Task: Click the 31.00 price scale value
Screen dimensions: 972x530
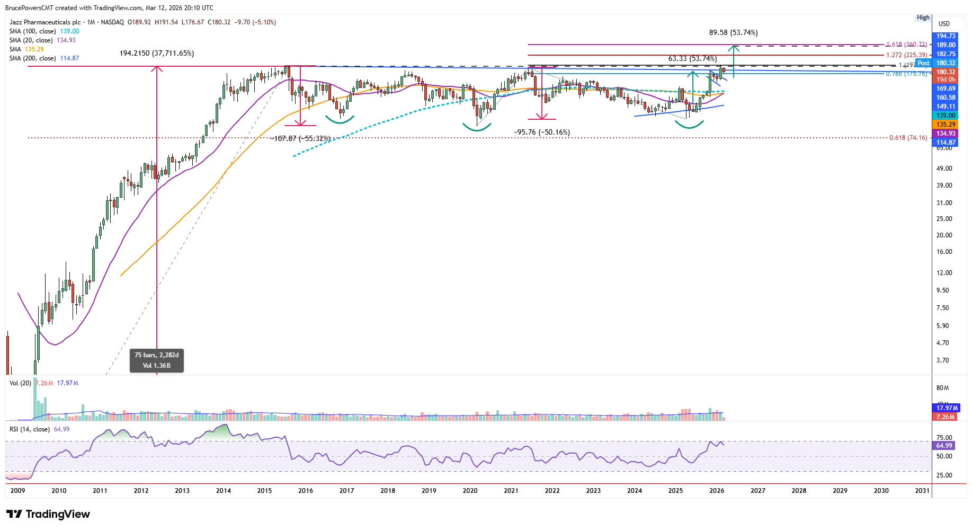Action: (x=944, y=203)
